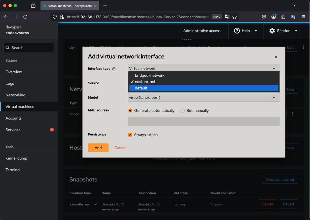The width and height of the screenshot is (310, 220).
Task: Click the sidebar Search field
Action: 29,48
